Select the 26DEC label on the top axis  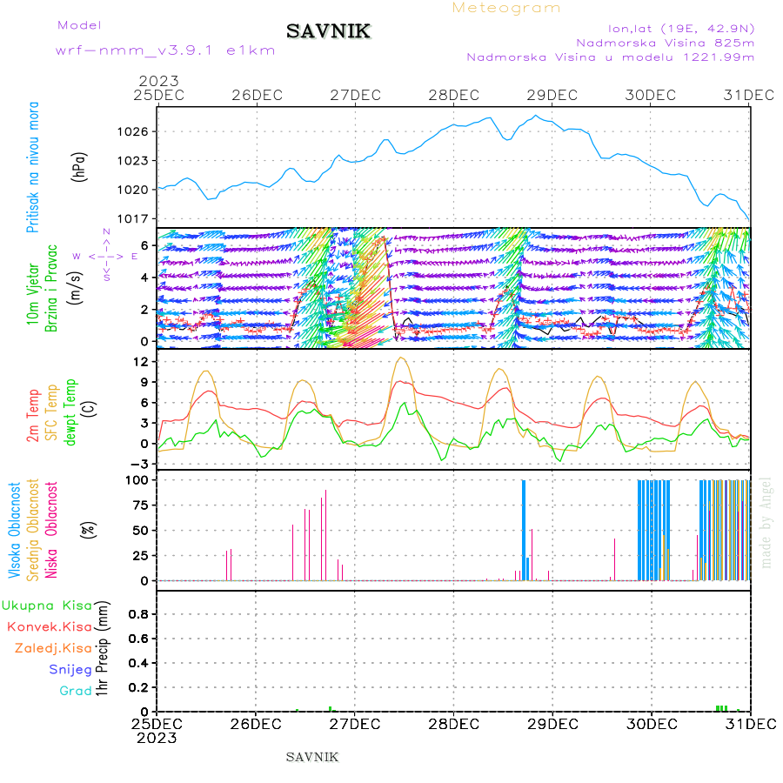coord(258,96)
